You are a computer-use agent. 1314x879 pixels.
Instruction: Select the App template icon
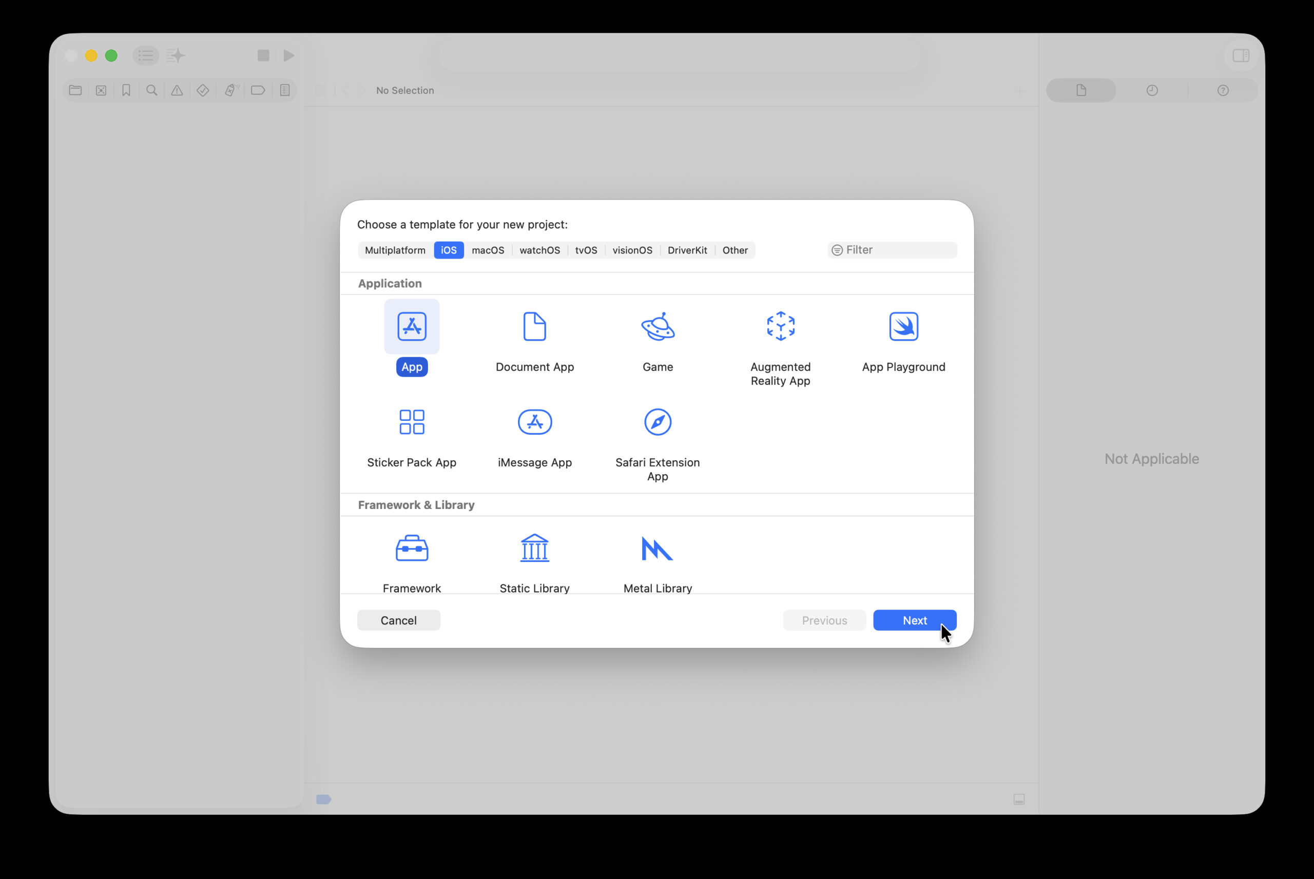(412, 326)
